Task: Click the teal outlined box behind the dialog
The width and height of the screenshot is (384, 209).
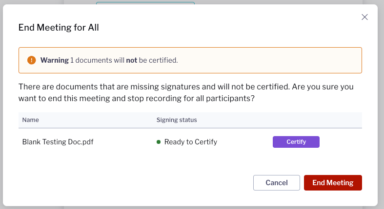Action: [145, 3]
